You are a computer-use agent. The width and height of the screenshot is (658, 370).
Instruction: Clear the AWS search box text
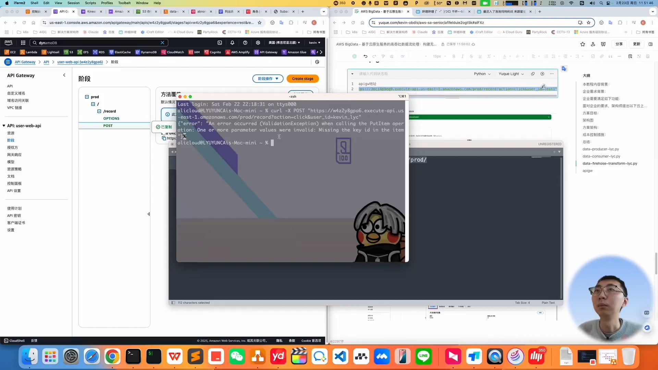pos(162,43)
